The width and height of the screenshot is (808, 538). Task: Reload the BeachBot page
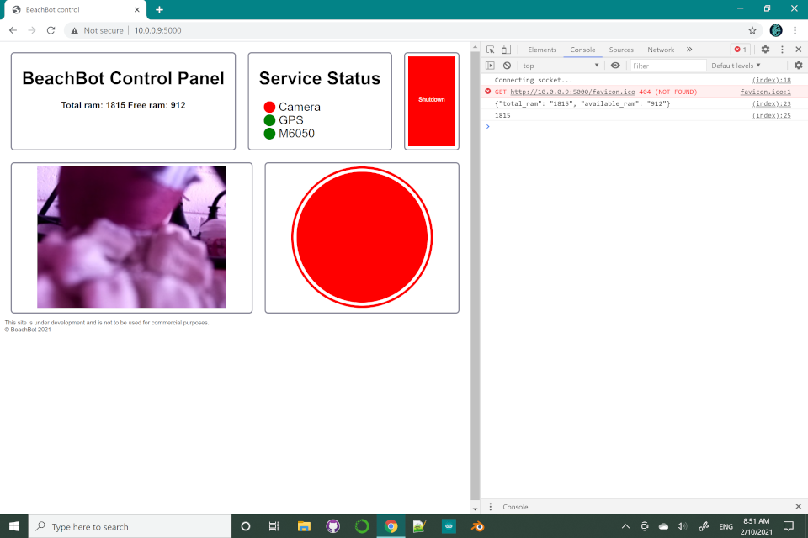(50, 30)
